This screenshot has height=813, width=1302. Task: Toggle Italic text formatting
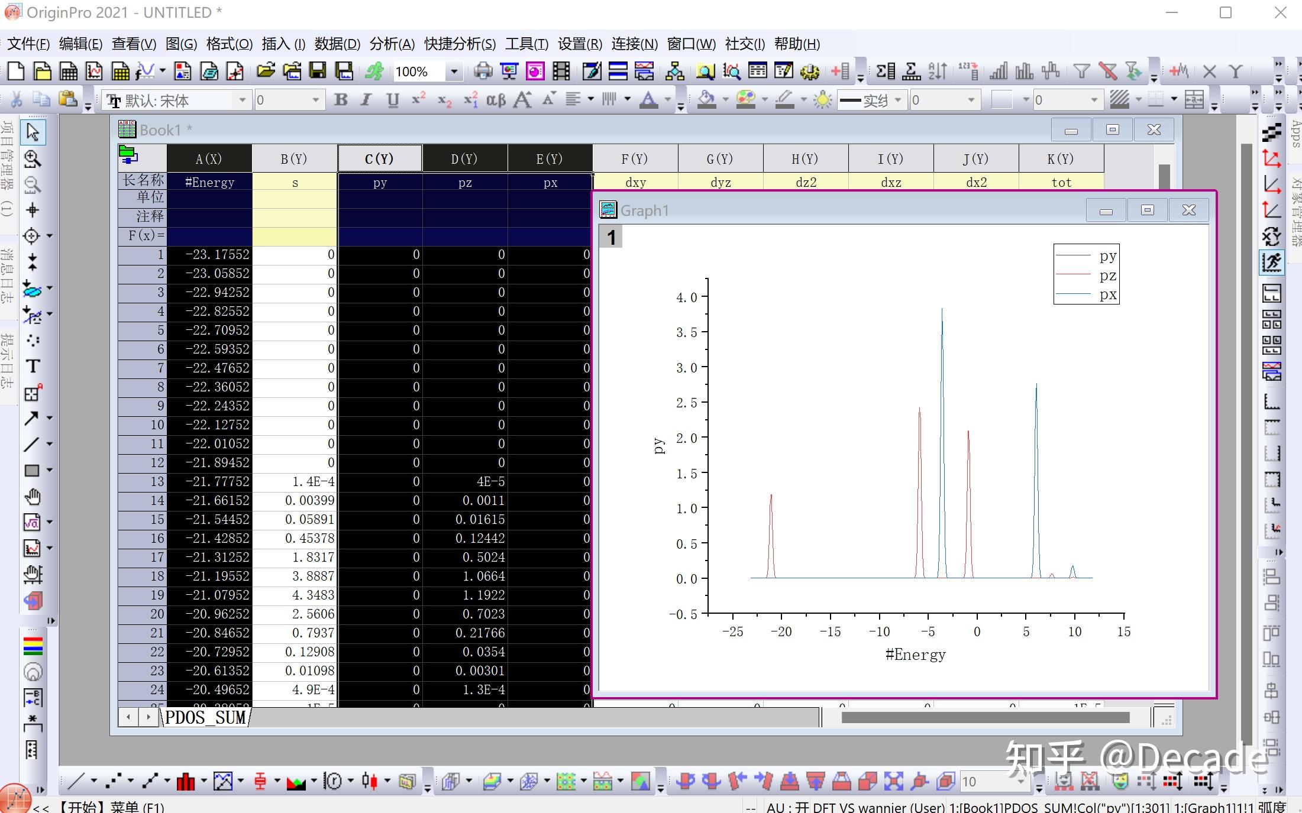pyautogui.click(x=366, y=100)
